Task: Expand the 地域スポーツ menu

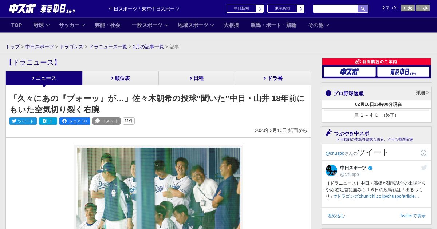Action: (196, 25)
